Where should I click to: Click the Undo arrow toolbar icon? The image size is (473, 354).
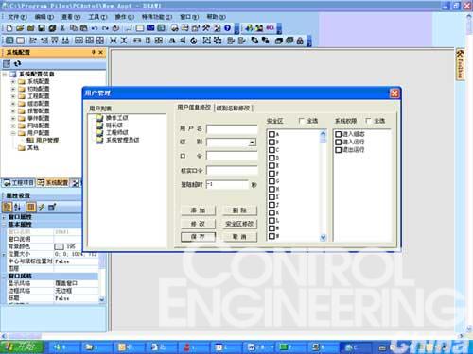pyautogui.click(x=95, y=28)
